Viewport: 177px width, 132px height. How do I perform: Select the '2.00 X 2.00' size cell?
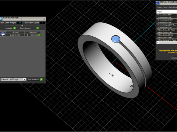click(x=15, y=35)
